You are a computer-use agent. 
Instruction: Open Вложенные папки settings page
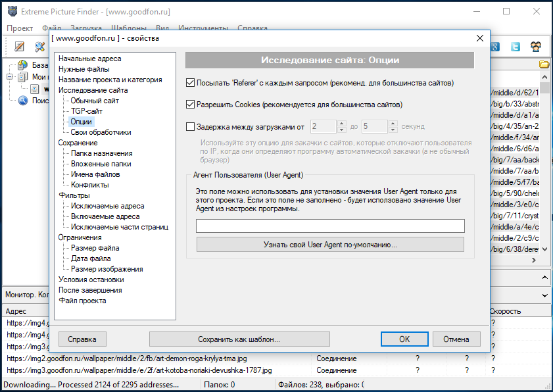101,164
